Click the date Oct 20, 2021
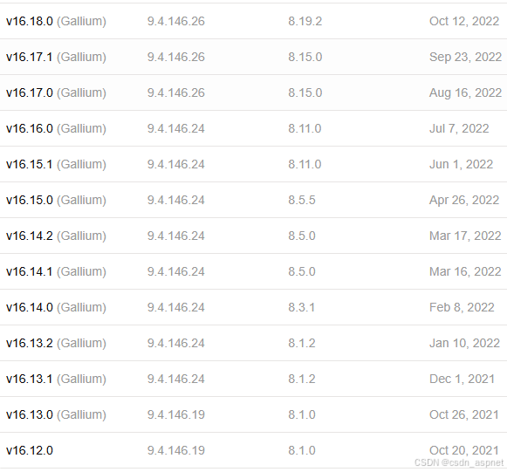Screen dimensions: 507x472 464,451
